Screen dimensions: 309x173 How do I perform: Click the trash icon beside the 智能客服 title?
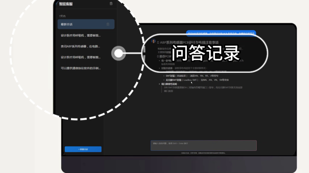(x=111, y=3)
